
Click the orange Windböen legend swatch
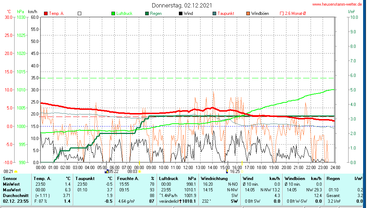(x=248, y=13)
